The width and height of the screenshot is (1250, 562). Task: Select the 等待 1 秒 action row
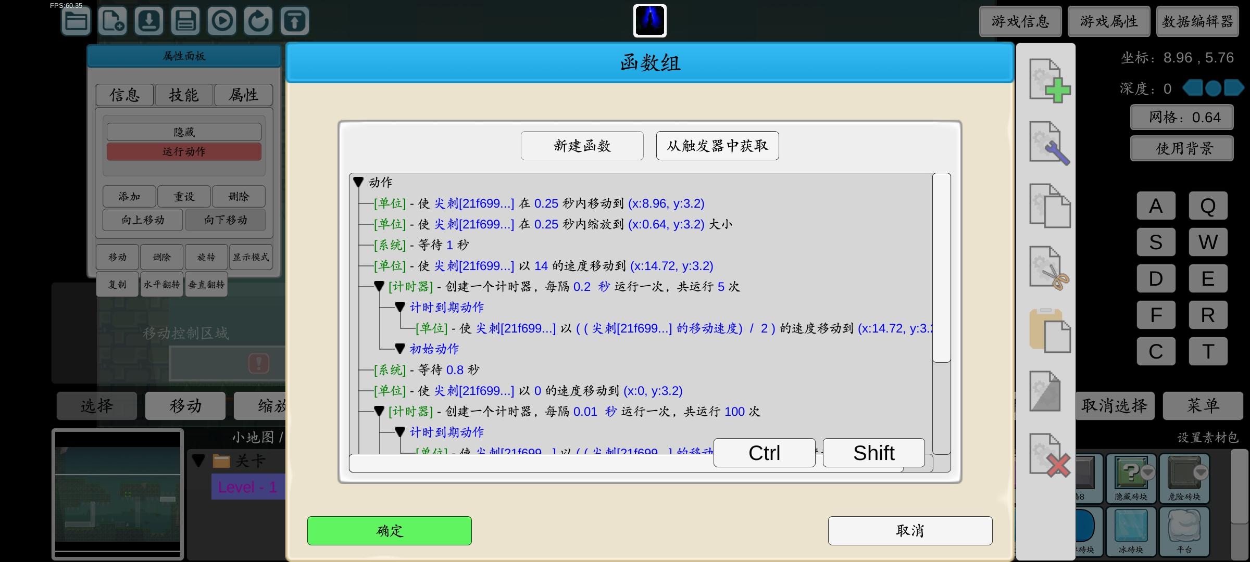tap(421, 245)
